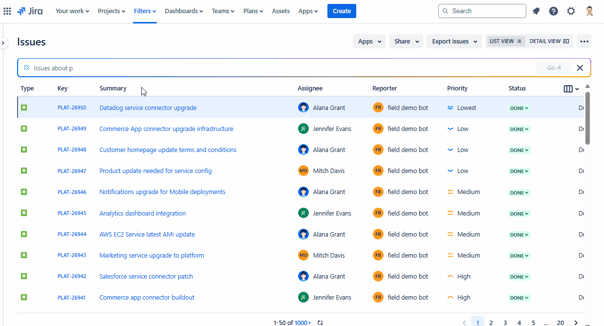The image size is (604, 326).
Task: Expand the left sidebar
Action: pyautogui.click(x=3, y=43)
